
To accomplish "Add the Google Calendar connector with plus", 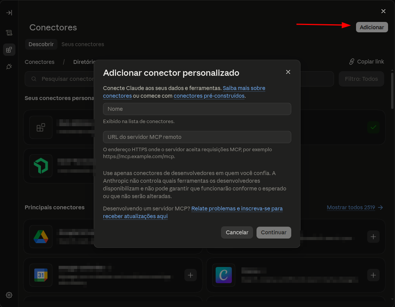I will [x=191, y=275].
